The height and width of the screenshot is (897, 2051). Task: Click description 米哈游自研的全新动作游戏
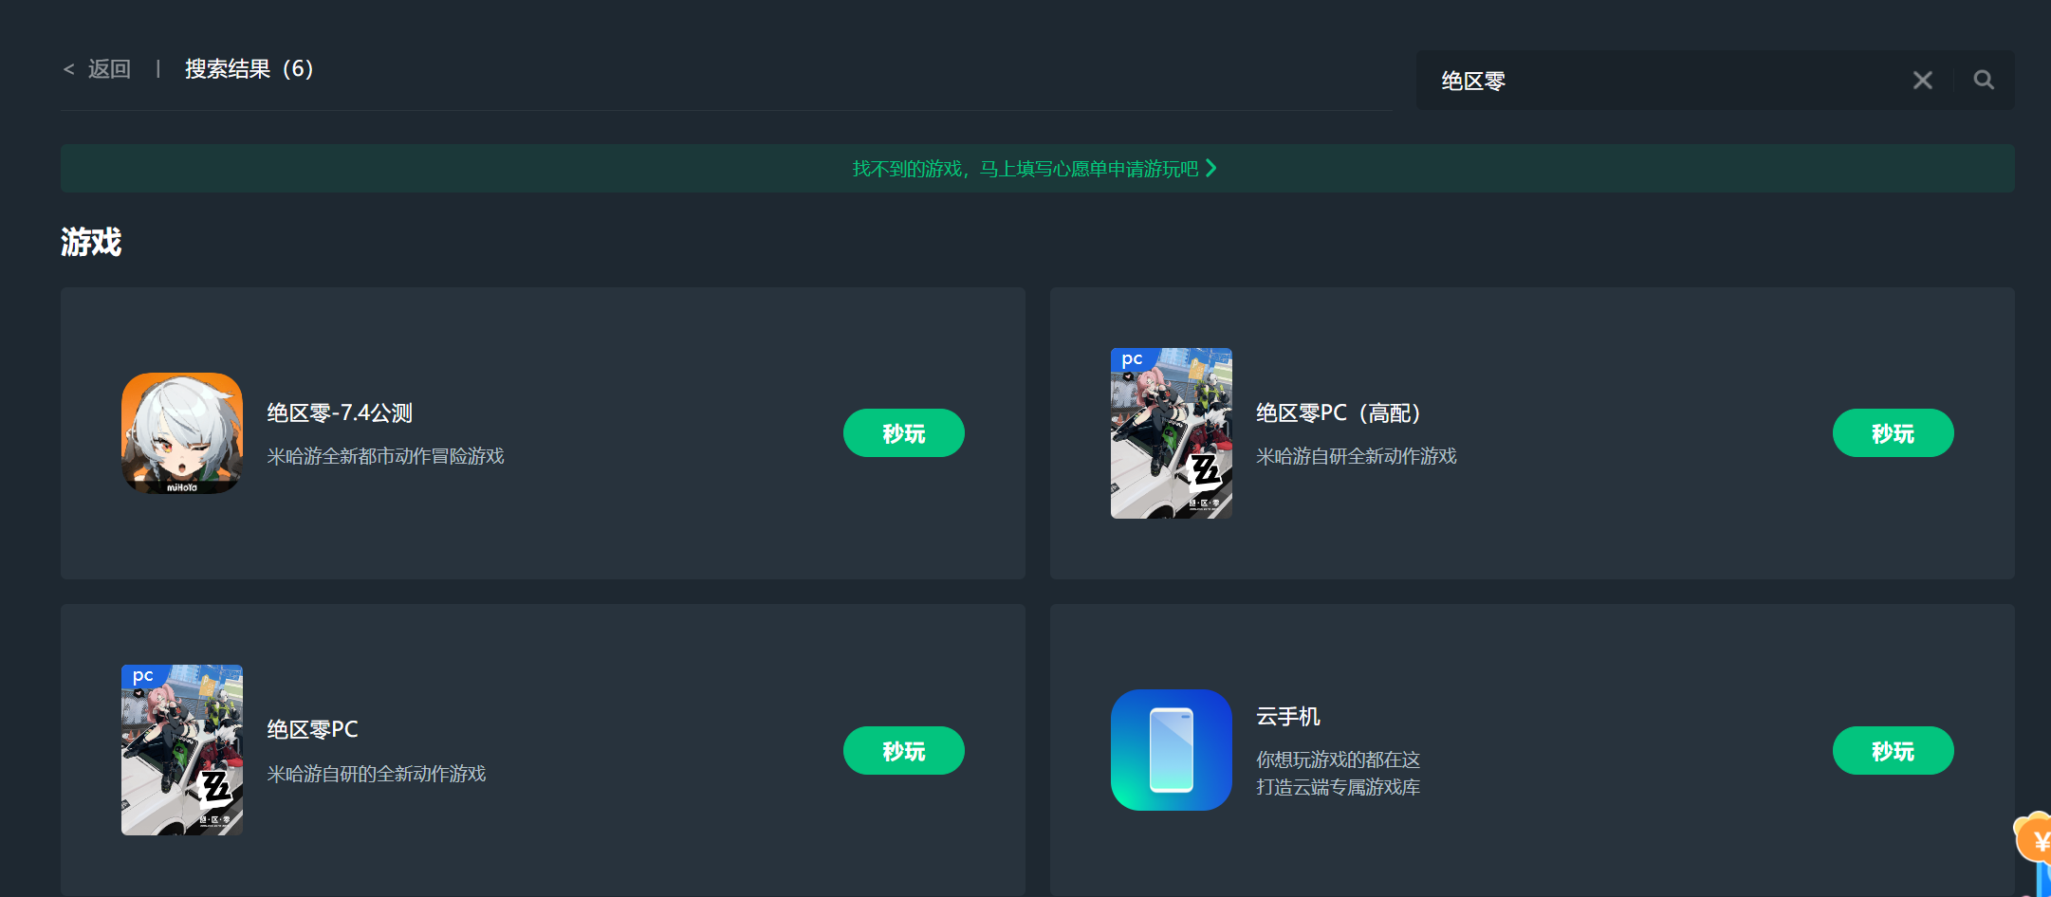[x=377, y=774]
